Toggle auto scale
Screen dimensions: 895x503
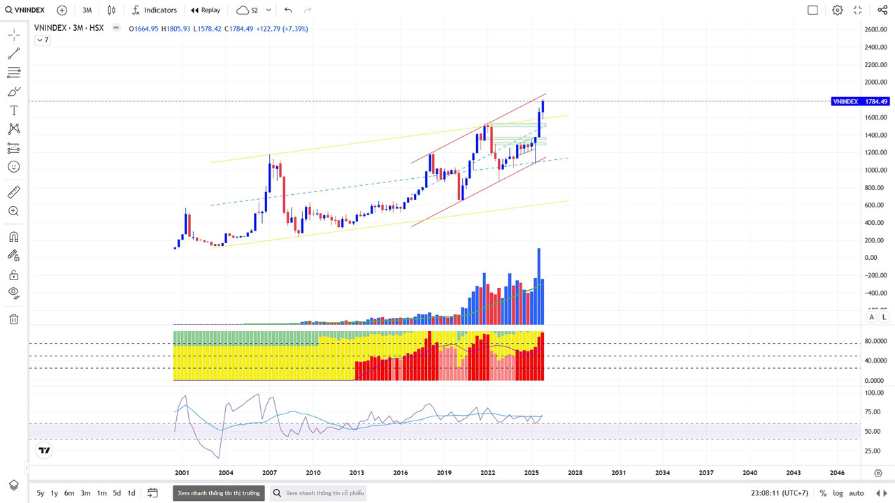coord(857,493)
